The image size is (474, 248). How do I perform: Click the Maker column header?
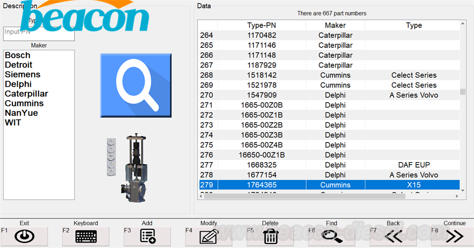tap(335, 25)
